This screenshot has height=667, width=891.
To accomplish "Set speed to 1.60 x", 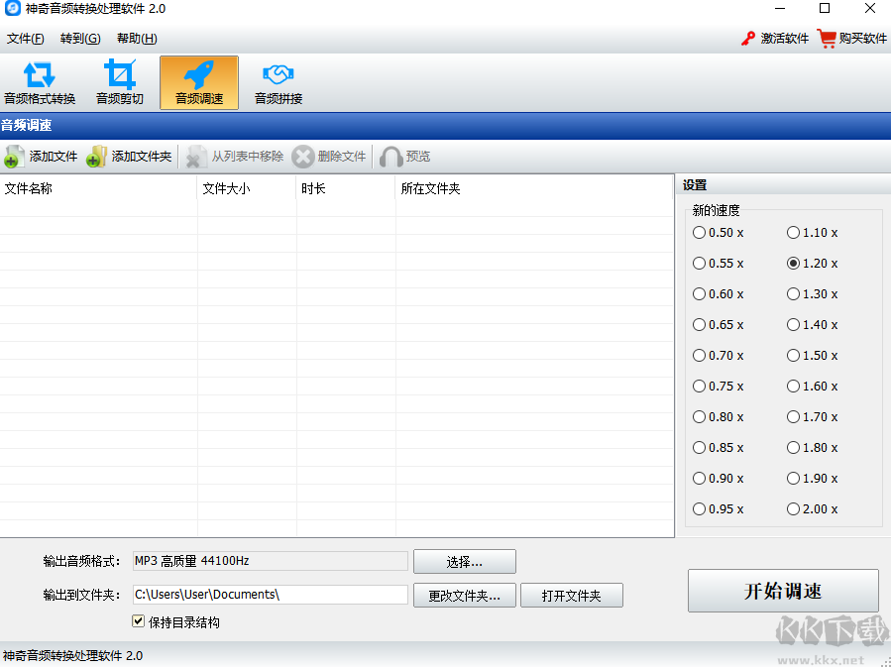I will pos(793,386).
